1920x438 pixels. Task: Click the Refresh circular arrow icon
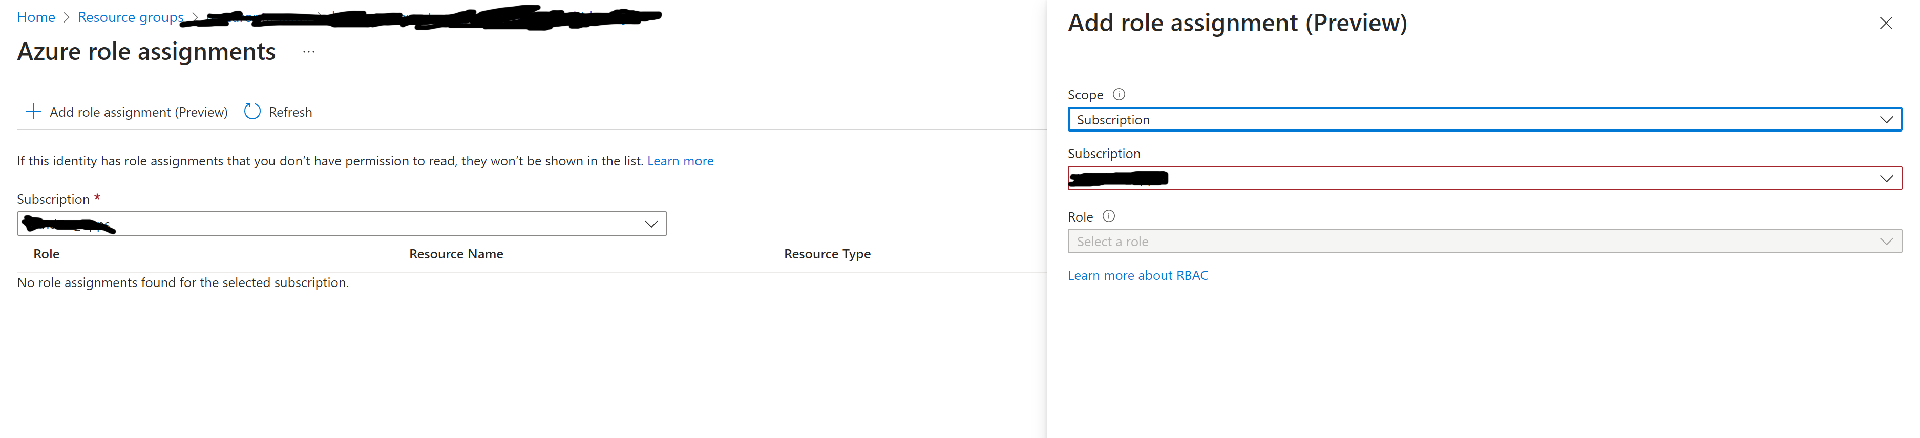pyautogui.click(x=252, y=112)
